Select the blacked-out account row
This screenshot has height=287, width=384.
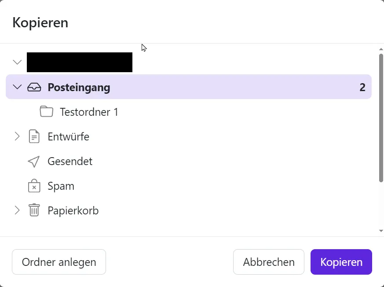pyautogui.click(x=79, y=62)
